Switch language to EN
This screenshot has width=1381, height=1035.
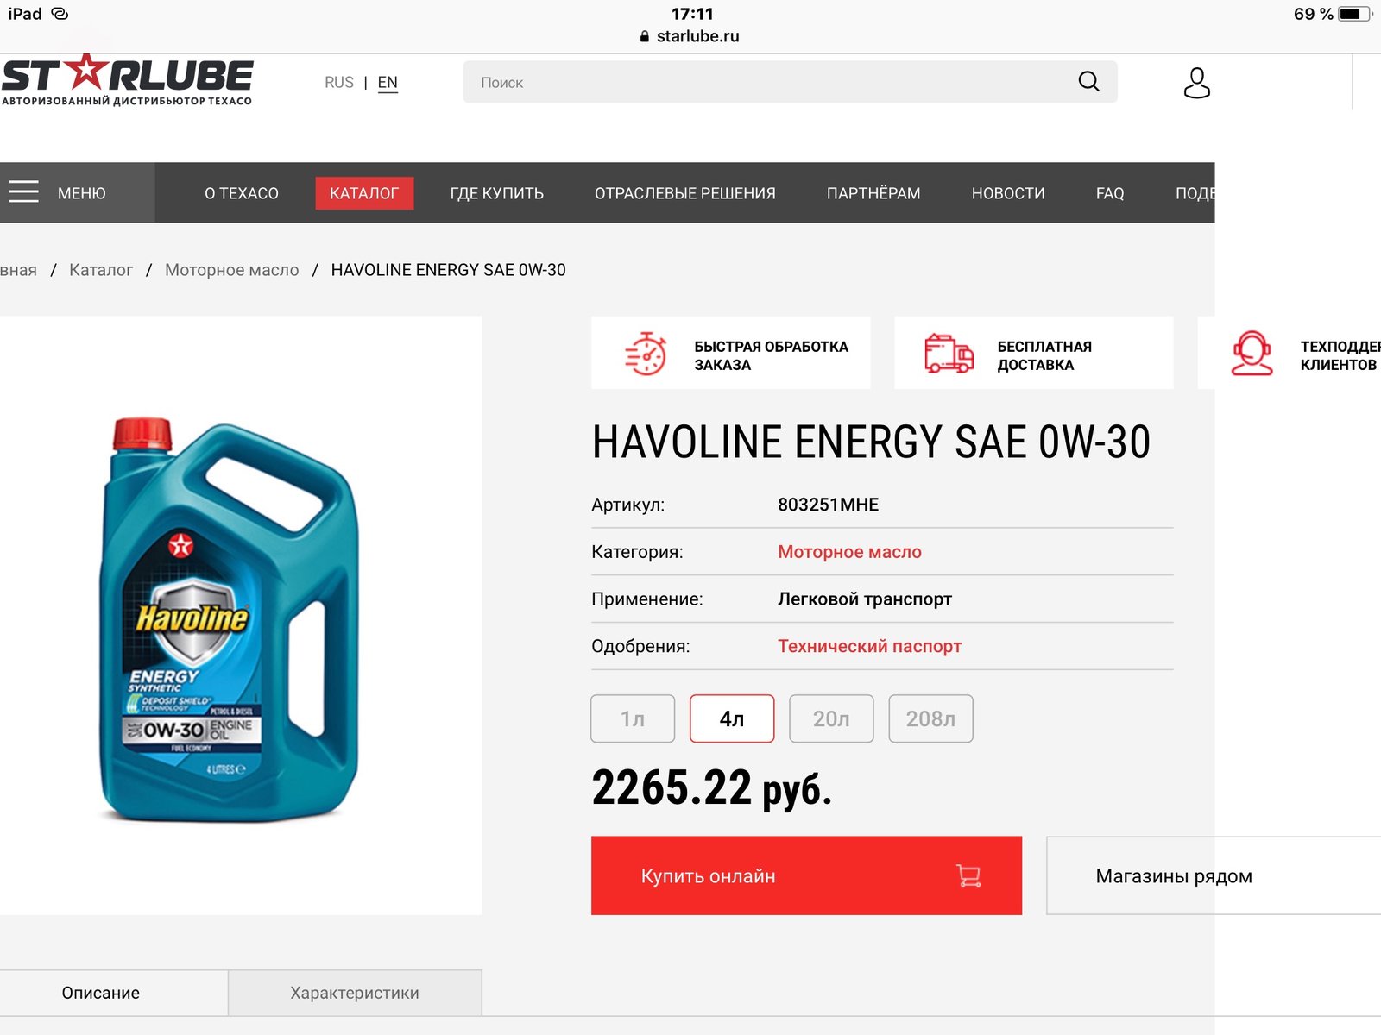pos(388,83)
